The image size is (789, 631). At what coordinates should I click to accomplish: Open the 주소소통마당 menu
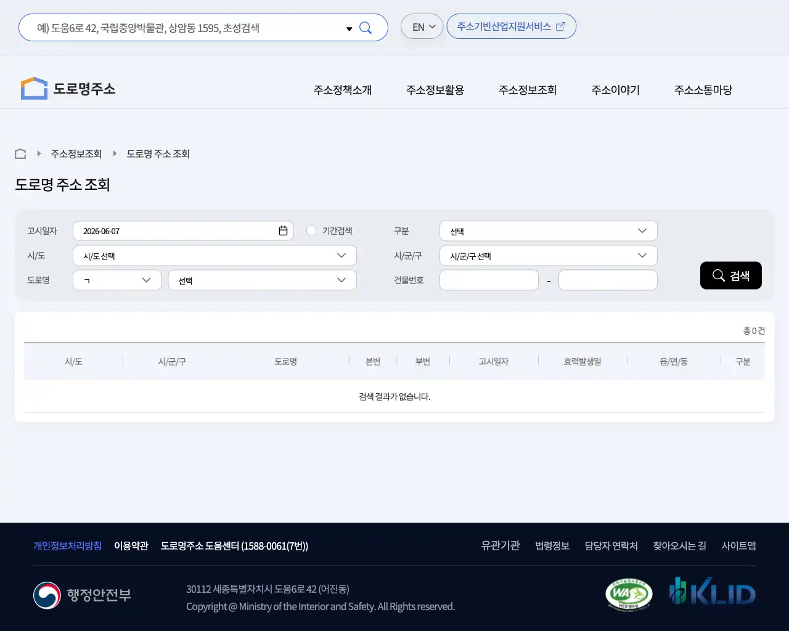click(703, 90)
